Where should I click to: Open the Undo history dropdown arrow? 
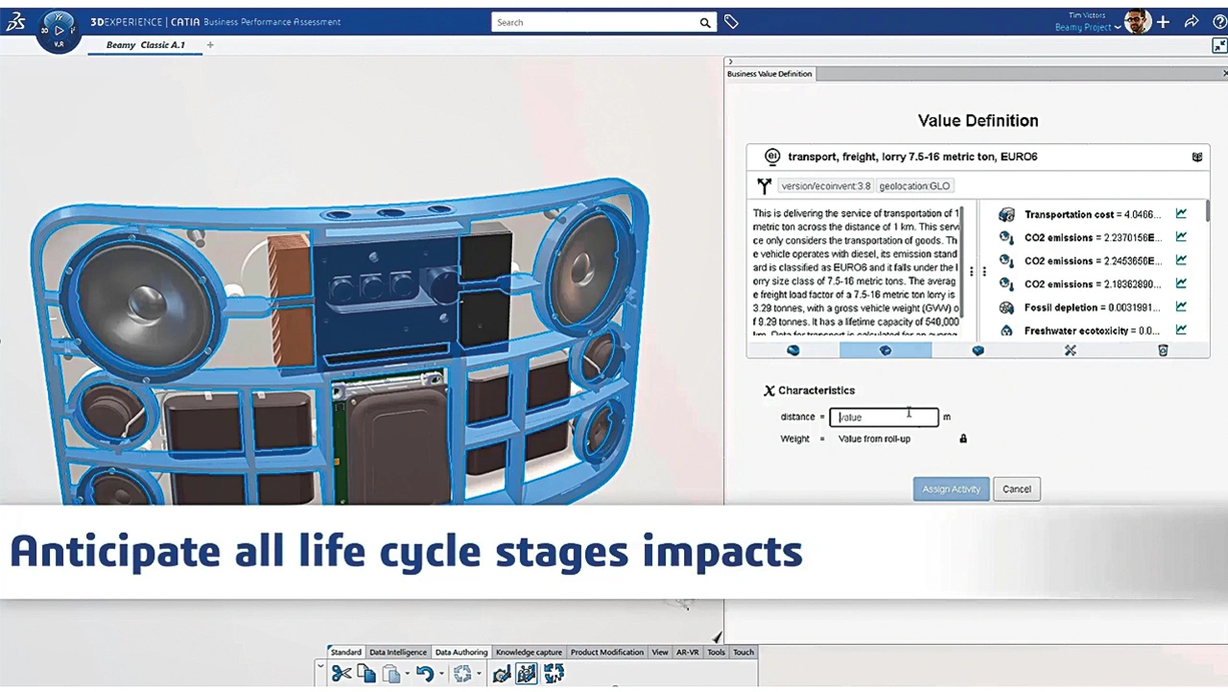(441, 675)
